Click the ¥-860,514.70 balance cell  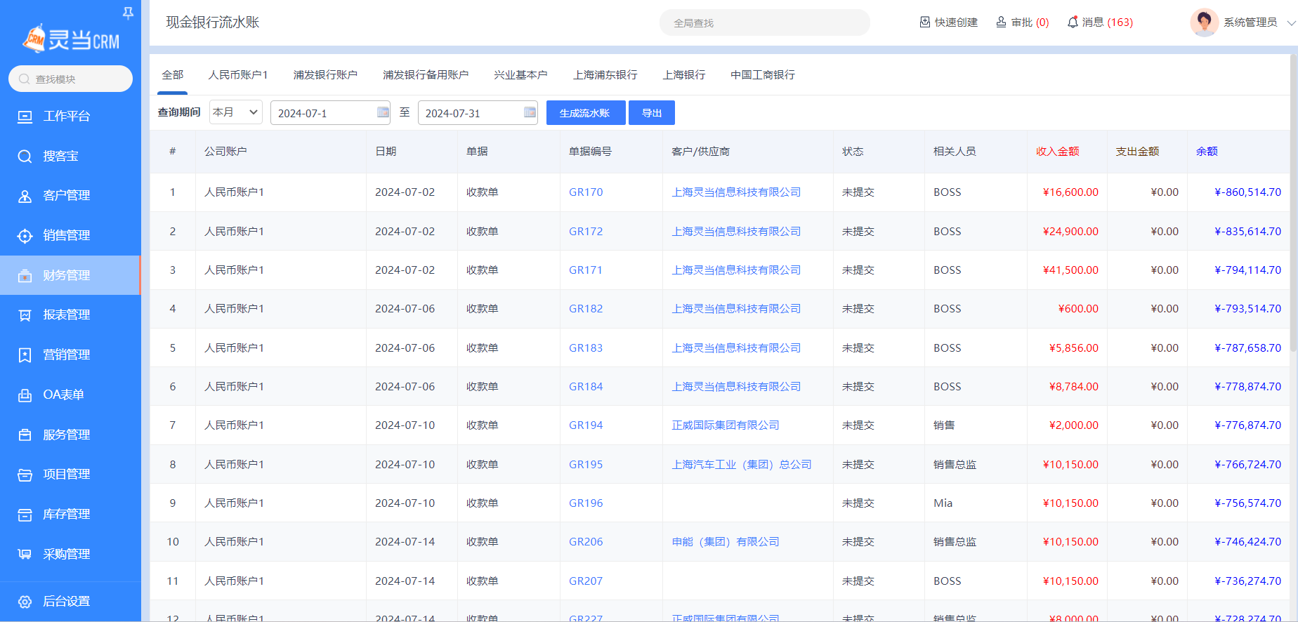(x=1248, y=192)
